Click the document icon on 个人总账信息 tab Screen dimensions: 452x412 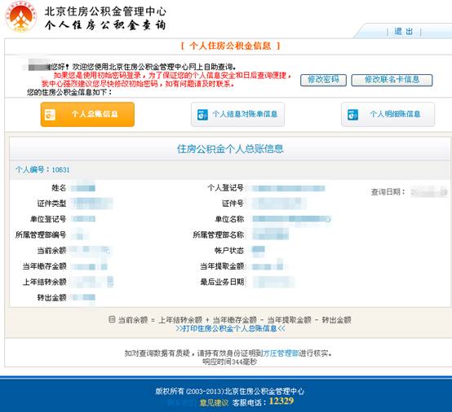point(50,114)
